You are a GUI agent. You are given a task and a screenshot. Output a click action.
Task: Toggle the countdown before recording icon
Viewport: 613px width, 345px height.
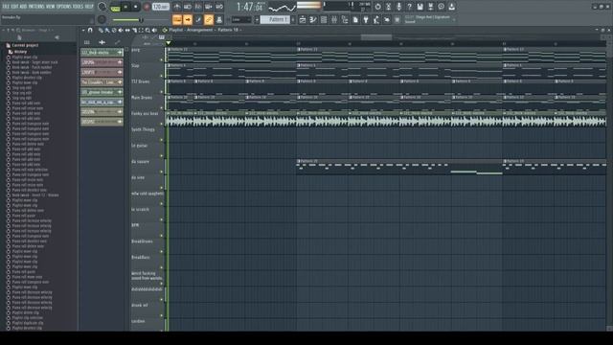point(198,7)
